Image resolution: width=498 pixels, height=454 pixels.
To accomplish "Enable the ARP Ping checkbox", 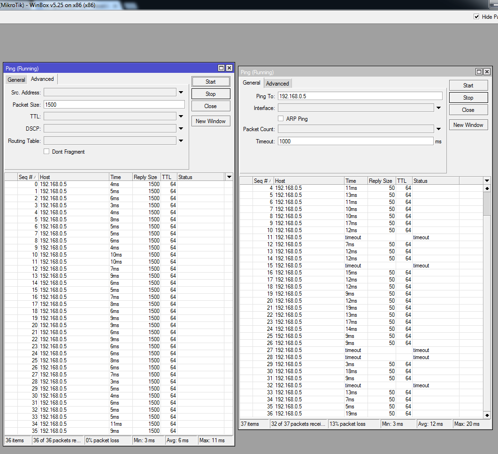I will (281, 119).
